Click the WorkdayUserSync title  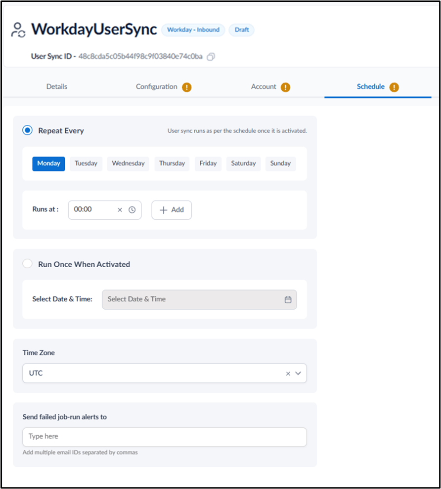click(x=94, y=29)
